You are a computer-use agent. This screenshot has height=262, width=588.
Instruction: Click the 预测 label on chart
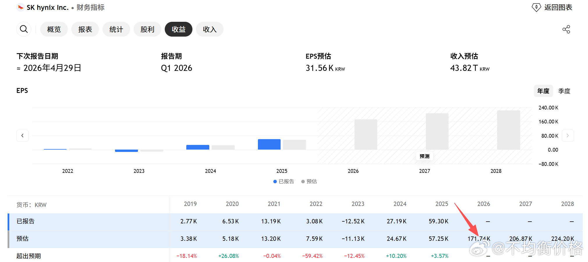point(424,156)
